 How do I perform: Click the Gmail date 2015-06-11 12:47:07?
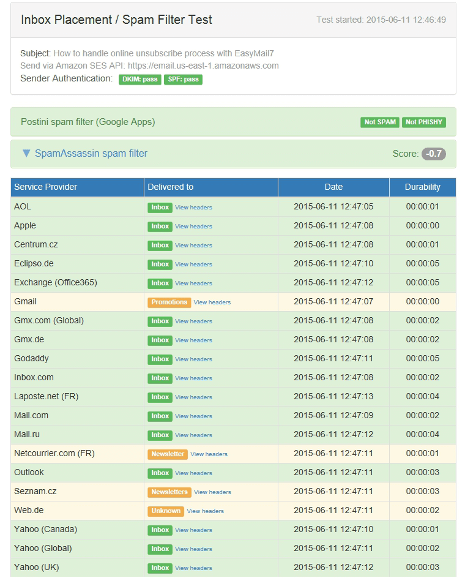click(x=333, y=301)
